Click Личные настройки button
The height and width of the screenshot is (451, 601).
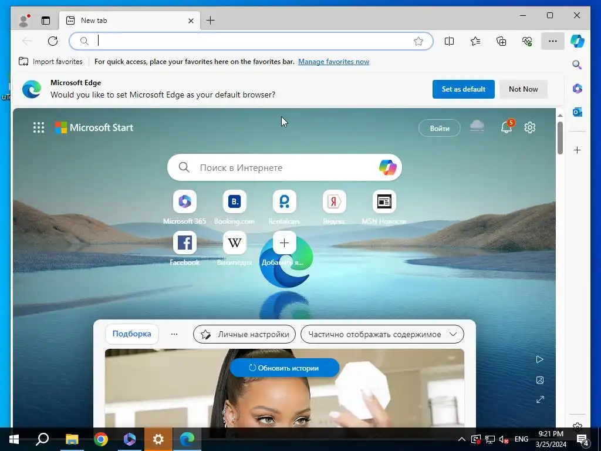(x=244, y=334)
